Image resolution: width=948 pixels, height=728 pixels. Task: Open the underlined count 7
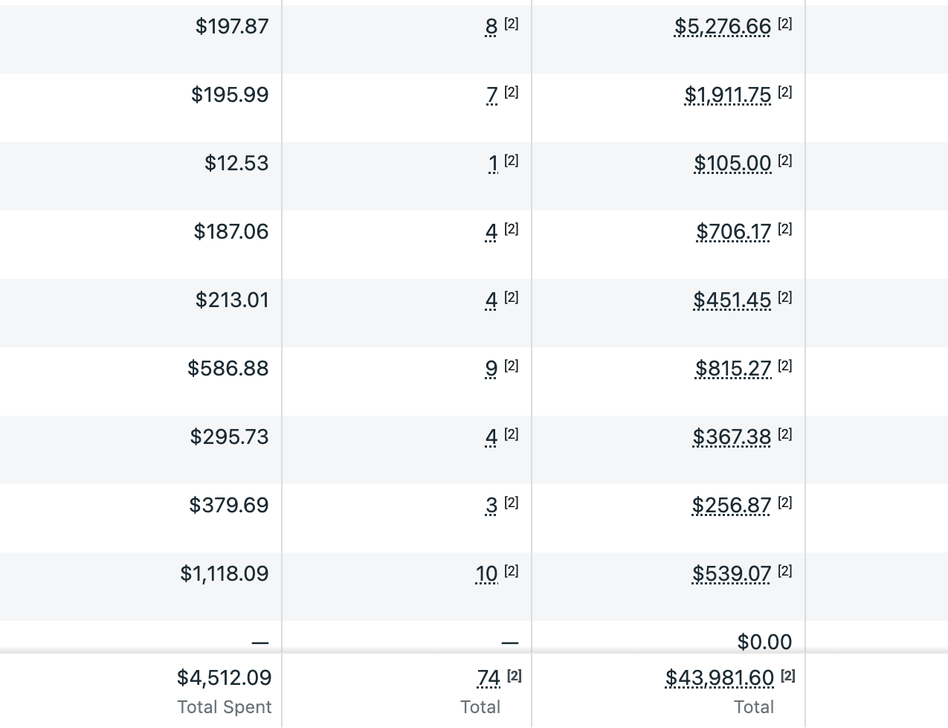491,95
